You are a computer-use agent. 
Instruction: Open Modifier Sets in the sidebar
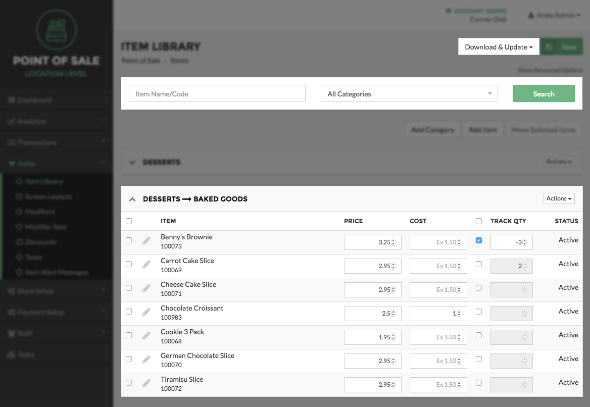45,227
